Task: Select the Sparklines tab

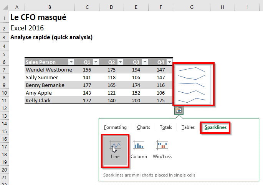Action: click(215, 127)
